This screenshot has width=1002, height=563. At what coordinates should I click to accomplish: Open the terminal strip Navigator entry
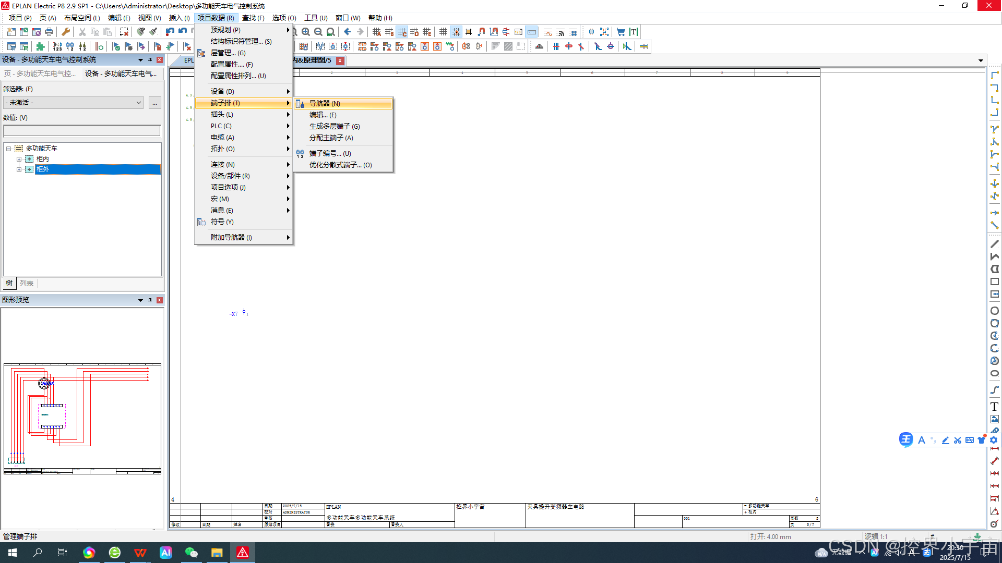click(343, 103)
